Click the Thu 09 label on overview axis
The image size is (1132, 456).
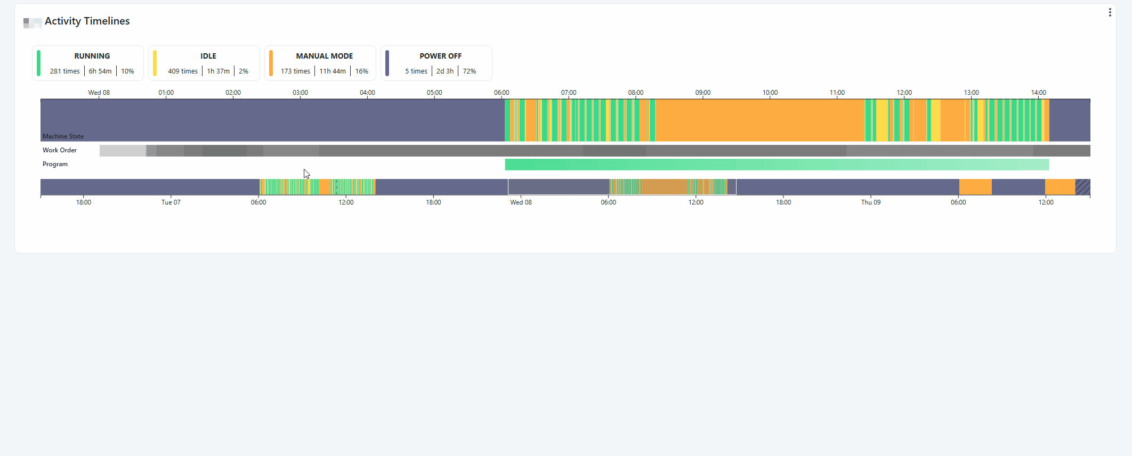tap(870, 202)
